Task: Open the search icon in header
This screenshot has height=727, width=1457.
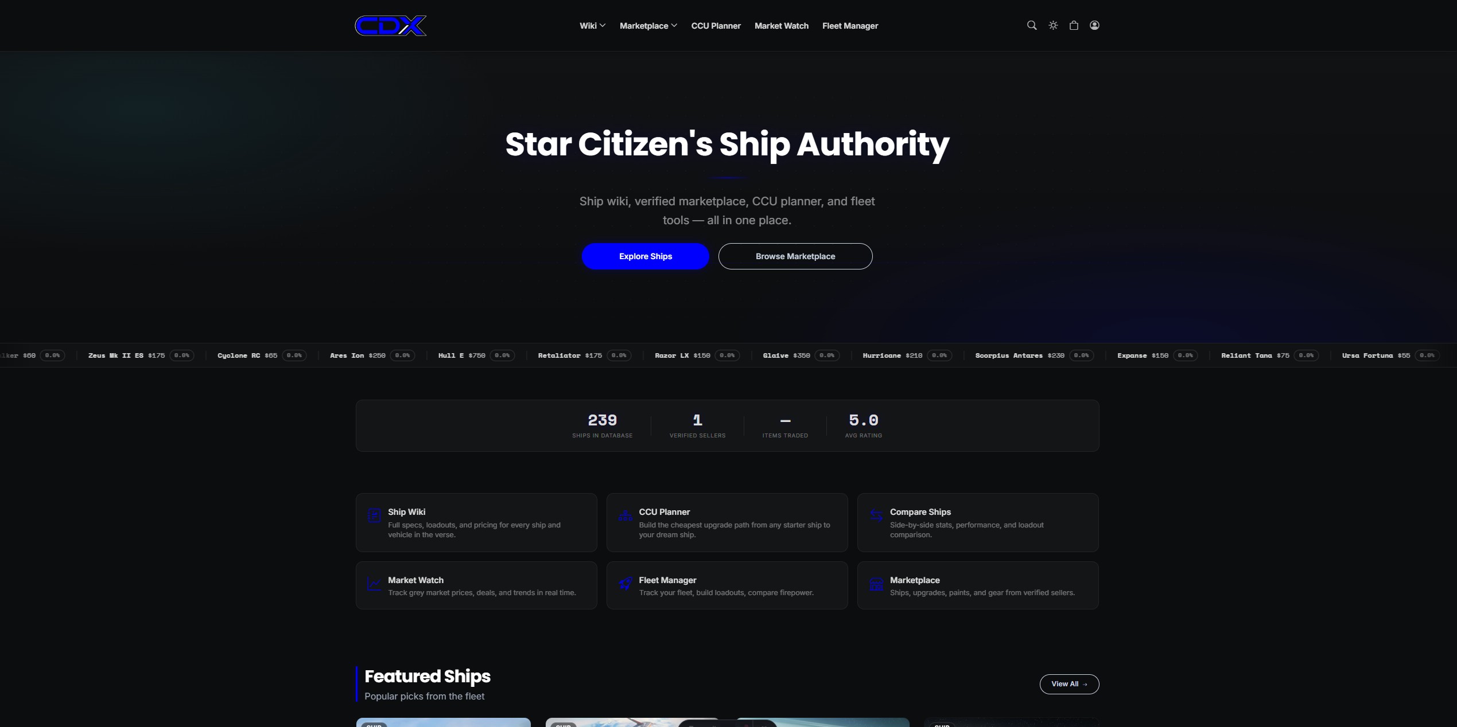Action: pos(1031,25)
